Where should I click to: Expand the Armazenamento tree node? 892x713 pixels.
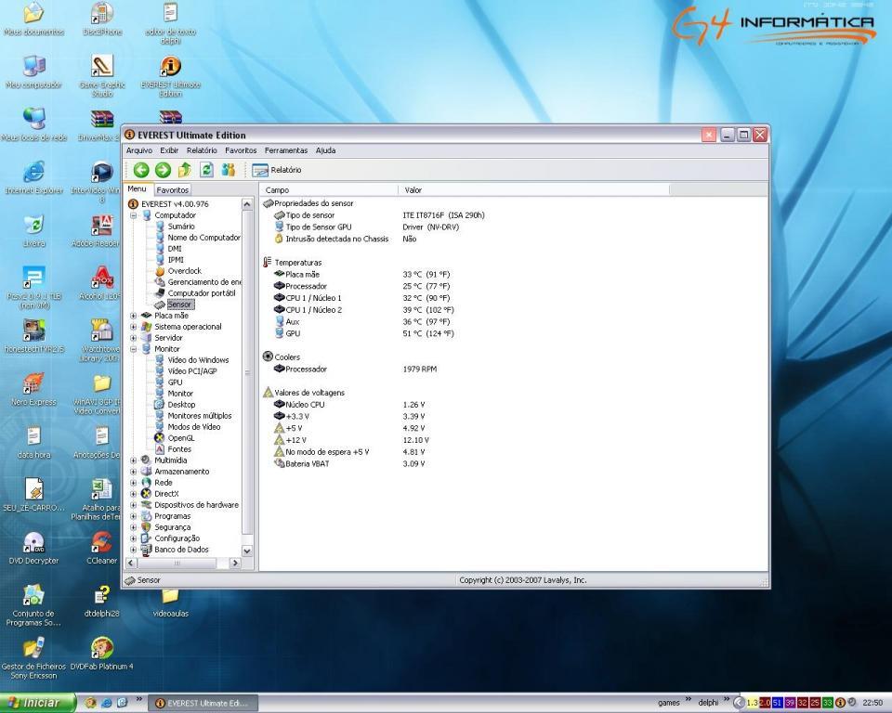tap(133, 472)
